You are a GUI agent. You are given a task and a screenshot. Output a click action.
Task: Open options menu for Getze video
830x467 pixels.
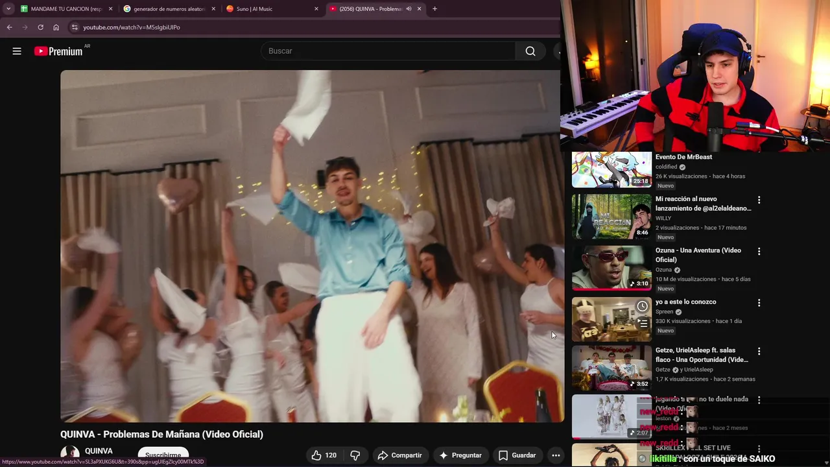point(759,351)
